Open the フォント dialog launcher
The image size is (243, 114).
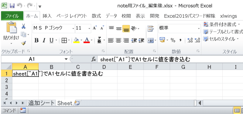click(103, 51)
